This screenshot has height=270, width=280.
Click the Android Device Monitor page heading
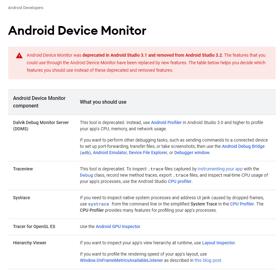click(x=77, y=31)
